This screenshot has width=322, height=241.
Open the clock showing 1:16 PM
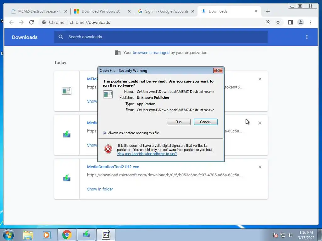306,235
